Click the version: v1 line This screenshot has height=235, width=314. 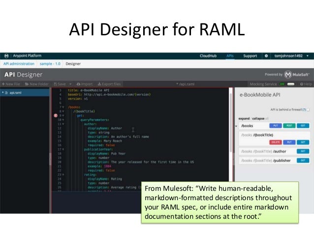point(78,99)
